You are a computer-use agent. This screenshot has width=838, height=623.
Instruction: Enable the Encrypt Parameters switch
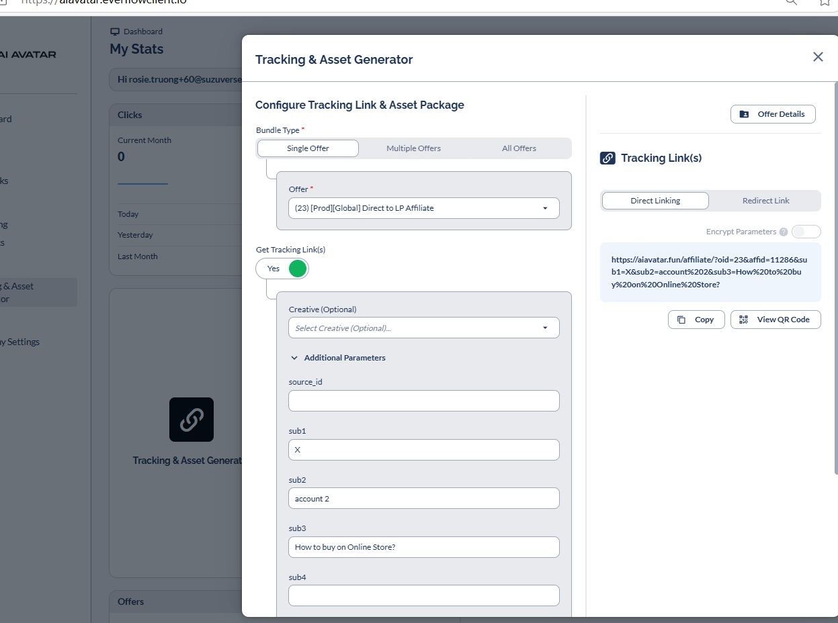tap(806, 232)
